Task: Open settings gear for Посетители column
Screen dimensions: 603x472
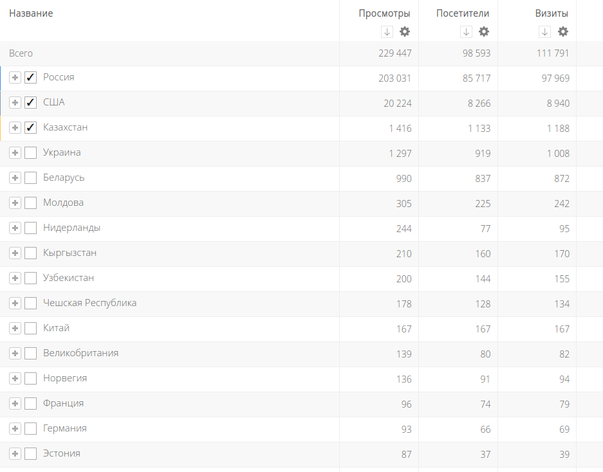Action: pos(484,32)
